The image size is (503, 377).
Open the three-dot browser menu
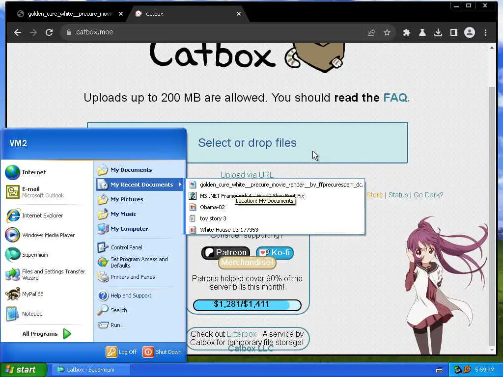[x=485, y=32]
